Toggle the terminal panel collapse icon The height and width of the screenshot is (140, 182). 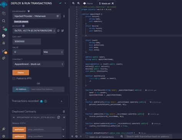[x=72, y=137]
